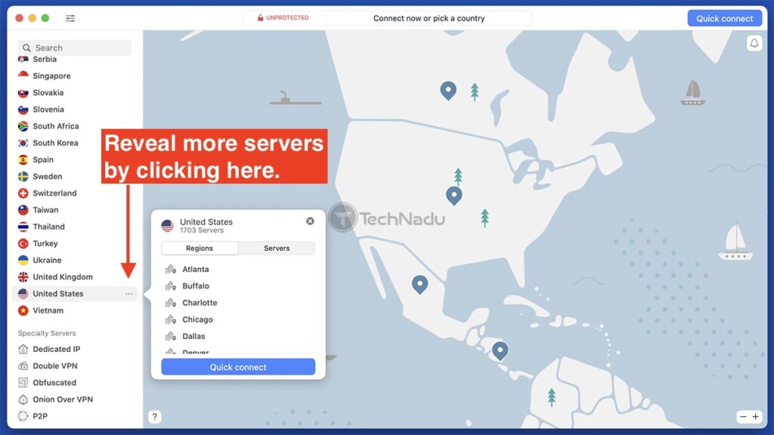
Task: Select the Canada map pin
Action: [448, 91]
